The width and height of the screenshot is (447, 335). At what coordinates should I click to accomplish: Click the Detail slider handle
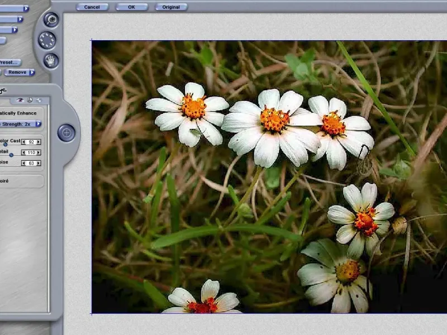coord(11,155)
